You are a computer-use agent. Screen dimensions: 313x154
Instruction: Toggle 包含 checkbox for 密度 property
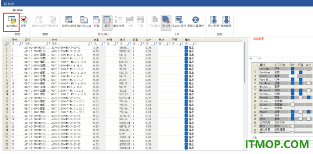292,87
